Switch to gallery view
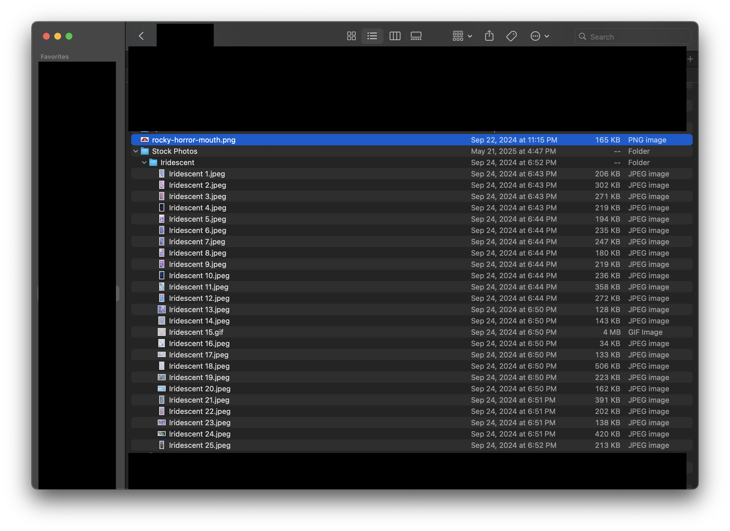Viewport: 730px width, 531px height. click(x=416, y=36)
